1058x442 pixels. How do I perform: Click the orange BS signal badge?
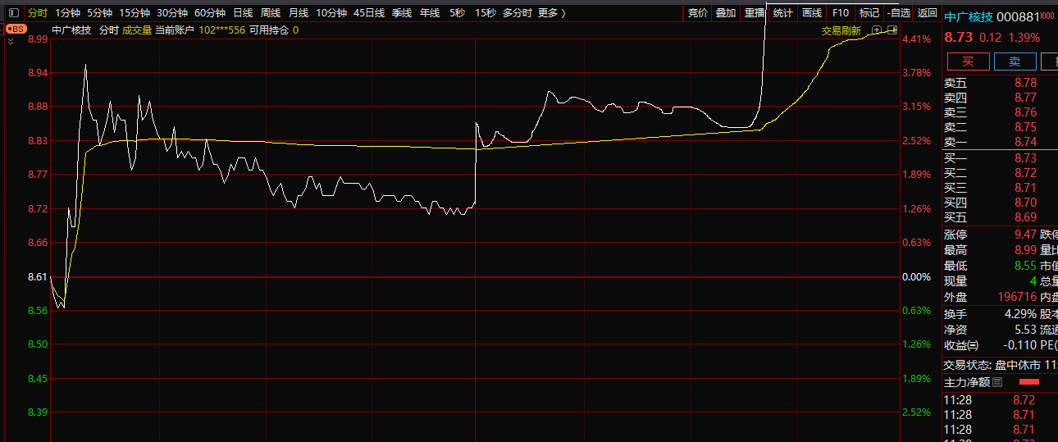pos(16,29)
